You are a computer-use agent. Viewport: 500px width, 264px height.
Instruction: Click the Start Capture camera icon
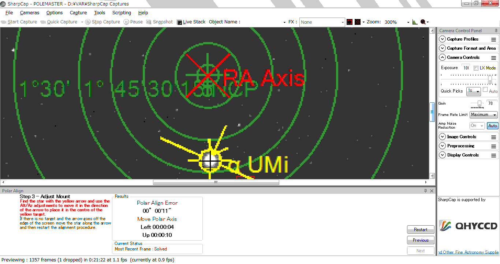[x=4, y=22]
